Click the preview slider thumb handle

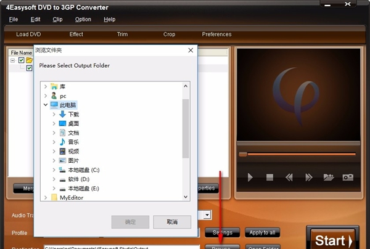[243, 154]
